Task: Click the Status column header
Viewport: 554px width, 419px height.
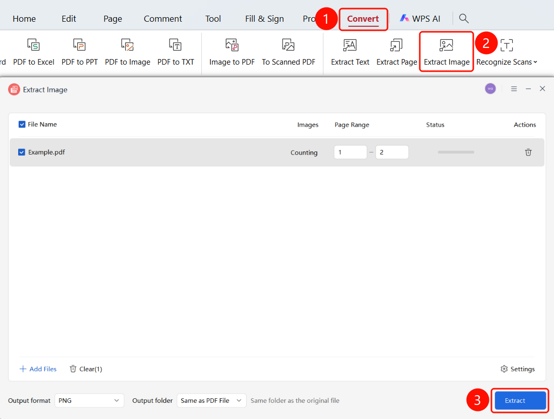Action: coord(435,125)
